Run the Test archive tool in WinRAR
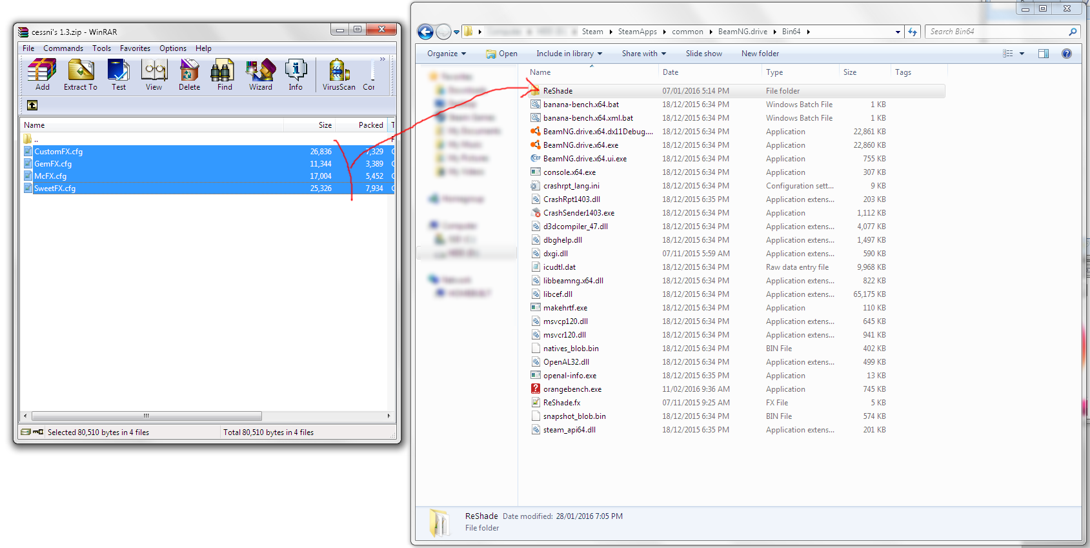The image size is (1090, 548). click(x=119, y=74)
